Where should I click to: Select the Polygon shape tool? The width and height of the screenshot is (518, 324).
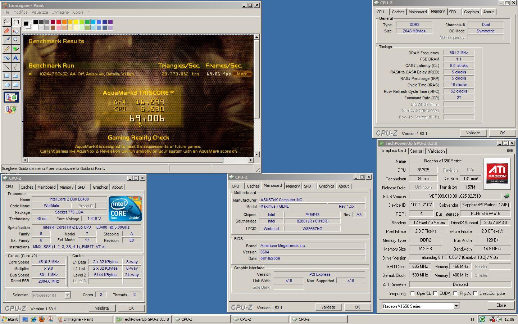click(16, 76)
